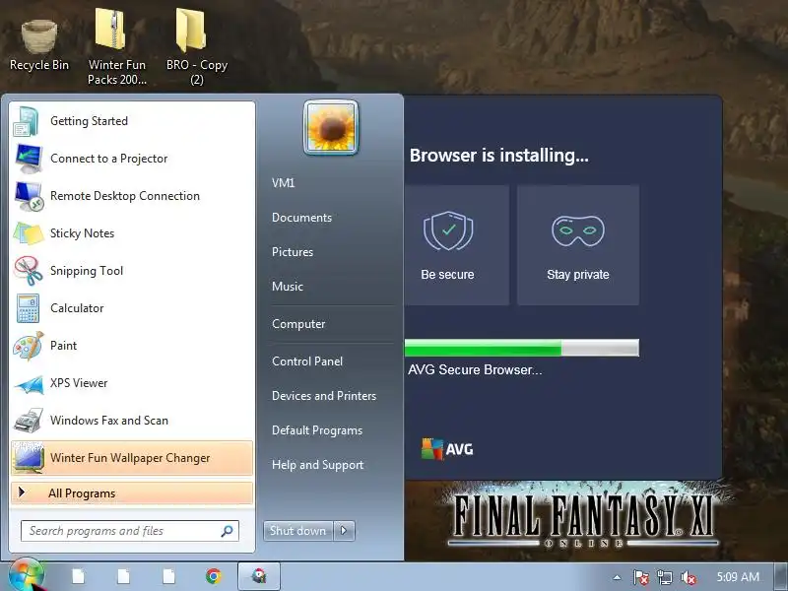The width and height of the screenshot is (788, 591).
Task: Open Google Chrome from the taskbar
Action: pyautogui.click(x=214, y=576)
